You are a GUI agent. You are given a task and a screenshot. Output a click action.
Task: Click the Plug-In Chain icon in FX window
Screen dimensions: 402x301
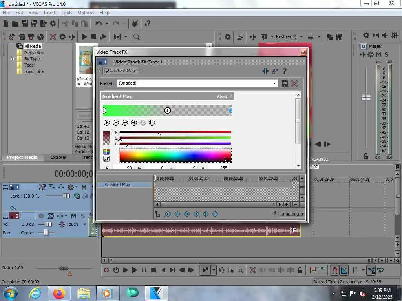[265, 71]
